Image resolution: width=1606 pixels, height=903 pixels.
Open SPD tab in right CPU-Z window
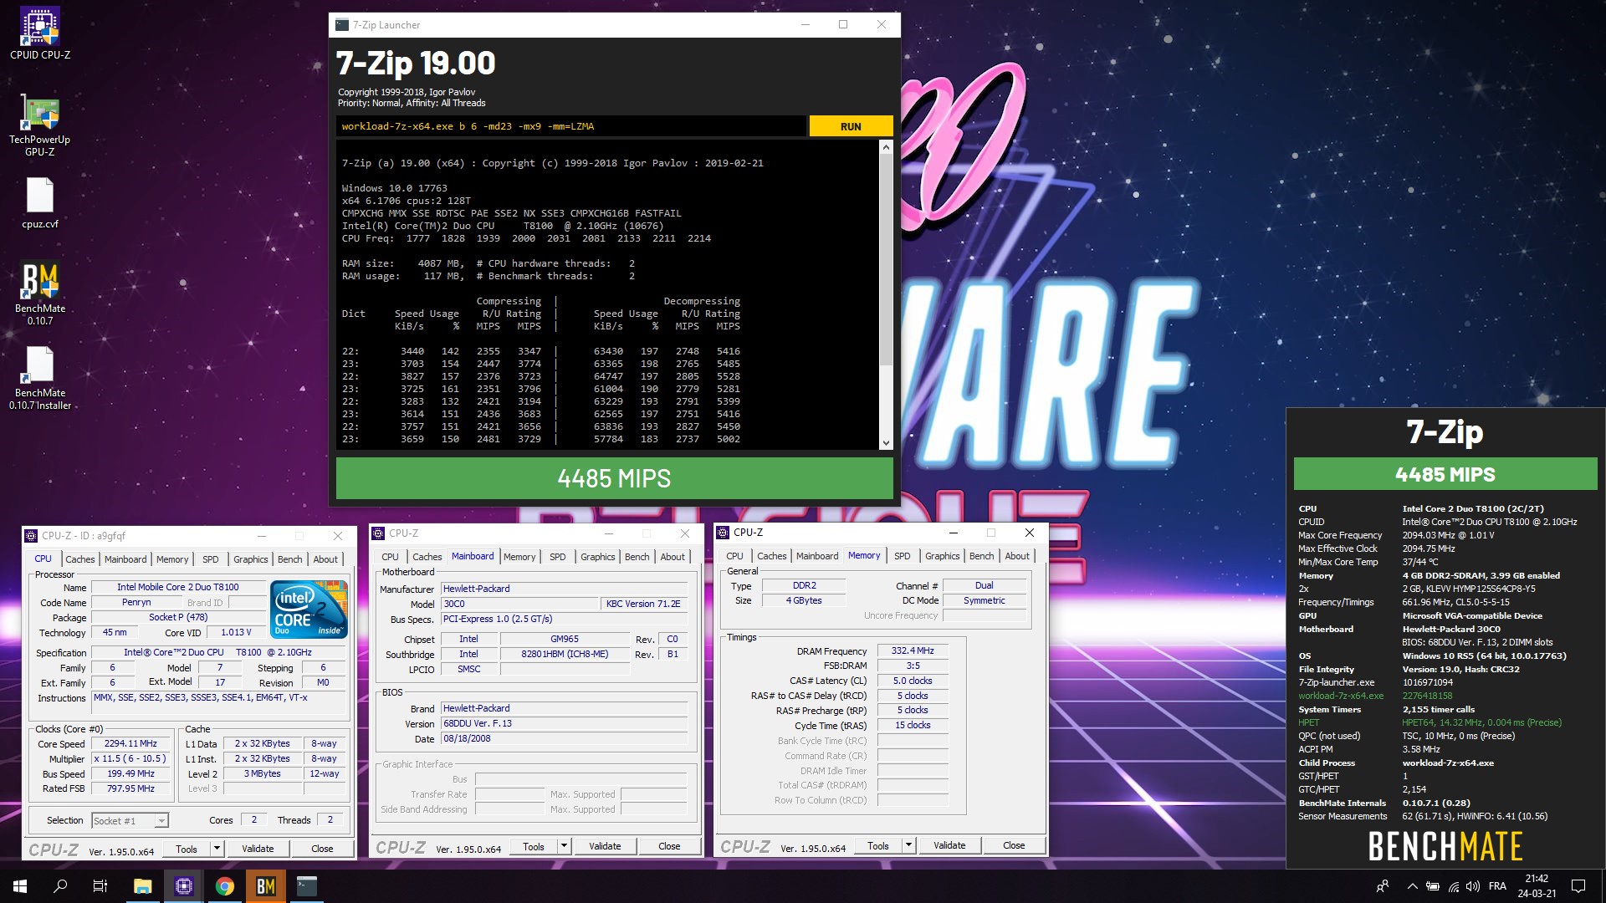[x=903, y=556]
